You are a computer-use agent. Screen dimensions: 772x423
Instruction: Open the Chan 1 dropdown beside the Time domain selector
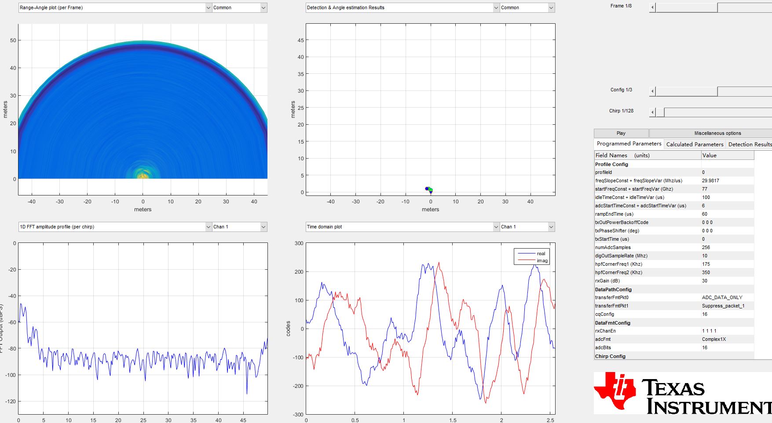coord(527,227)
